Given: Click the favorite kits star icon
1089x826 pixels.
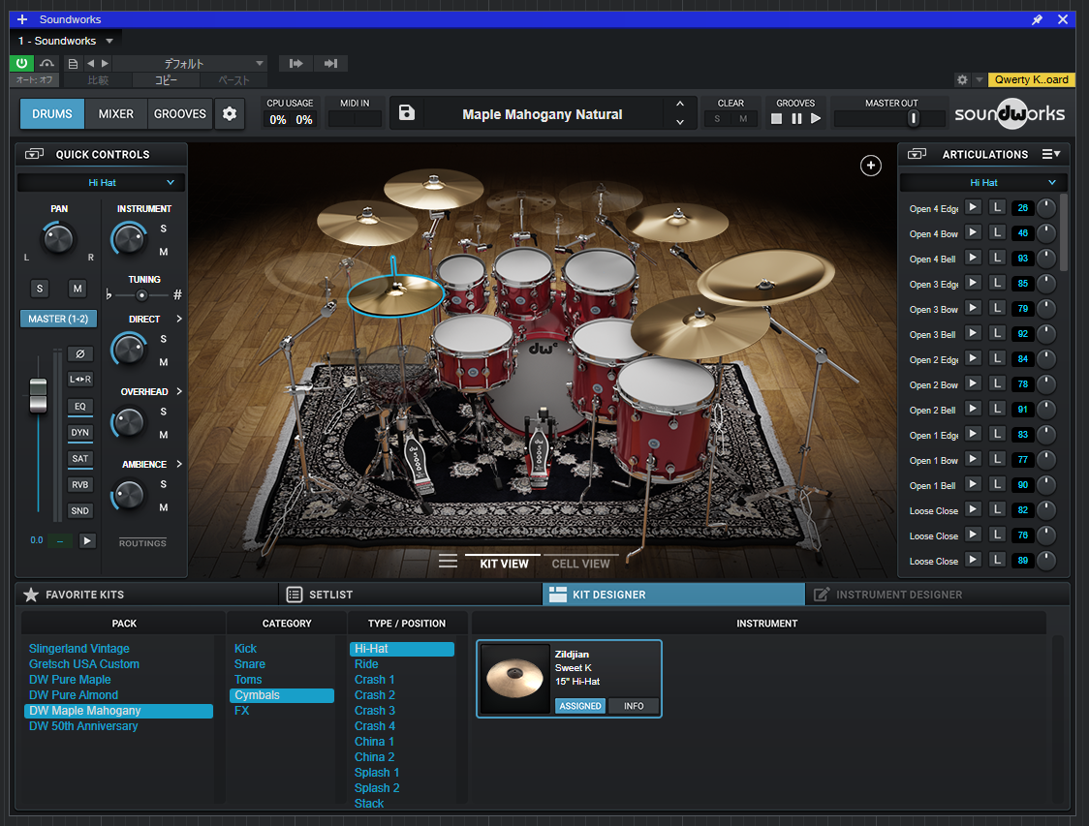Looking at the screenshot, I should click(31, 595).
